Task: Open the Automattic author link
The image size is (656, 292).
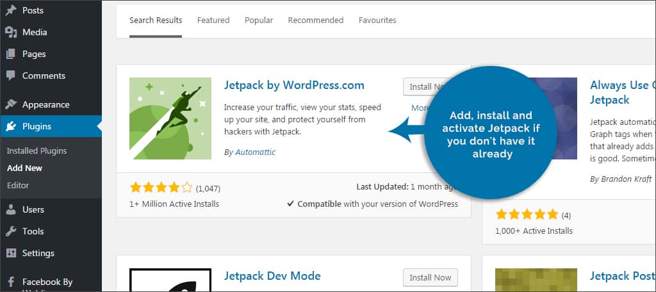Action: pyautogui.click(x=255, y=152)
